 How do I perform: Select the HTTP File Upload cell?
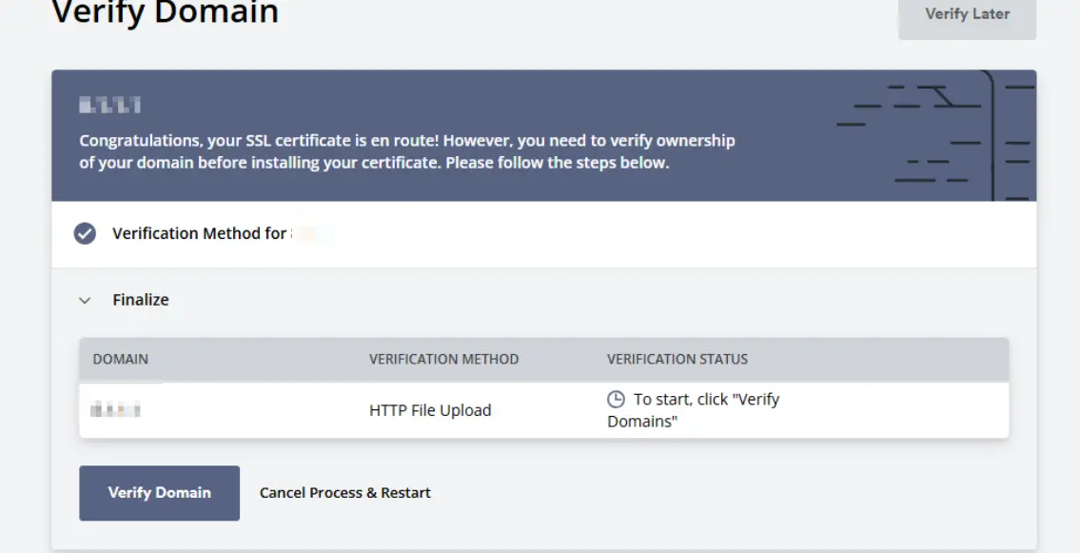pos(430,410)
